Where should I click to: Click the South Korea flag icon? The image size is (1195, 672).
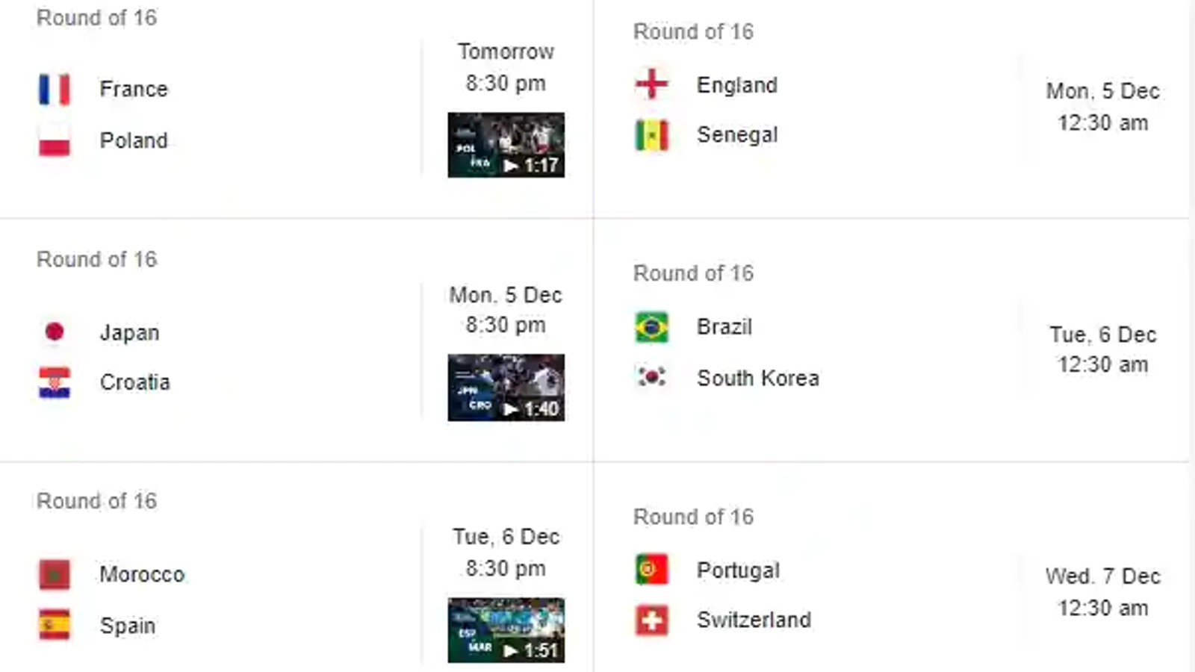coord(651,377)
